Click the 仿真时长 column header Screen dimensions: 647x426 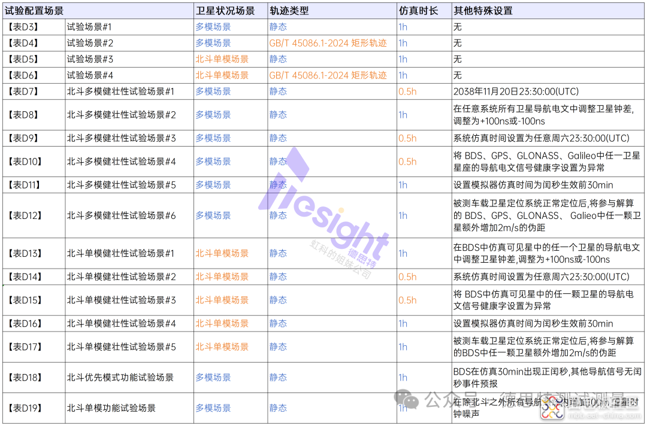(424, 11)
